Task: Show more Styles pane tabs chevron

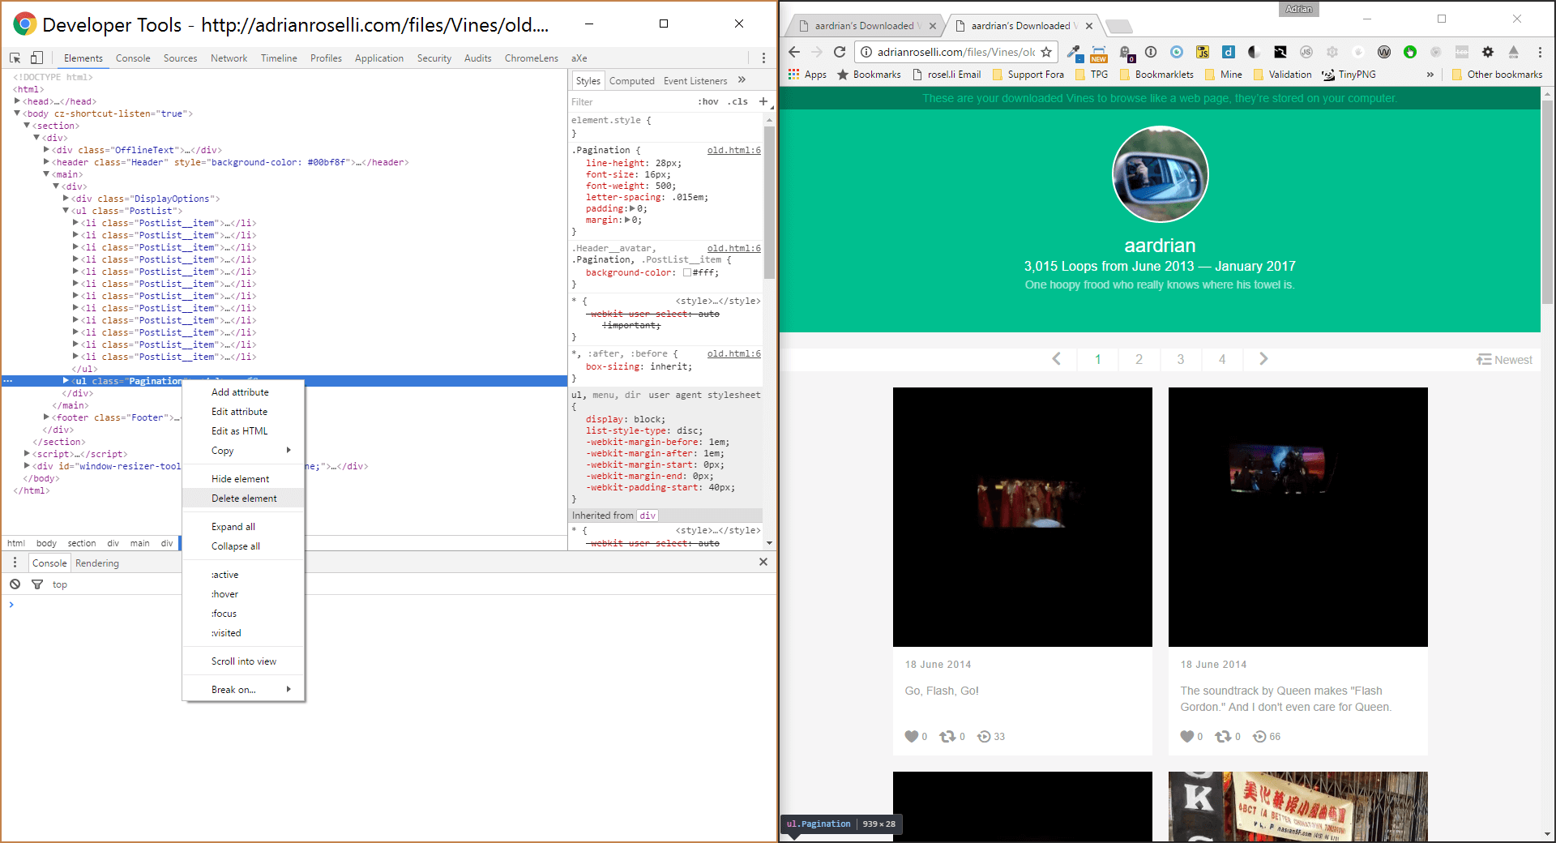Action: (742, 79)
